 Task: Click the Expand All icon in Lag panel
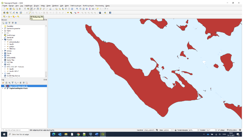tap(20, 83)
